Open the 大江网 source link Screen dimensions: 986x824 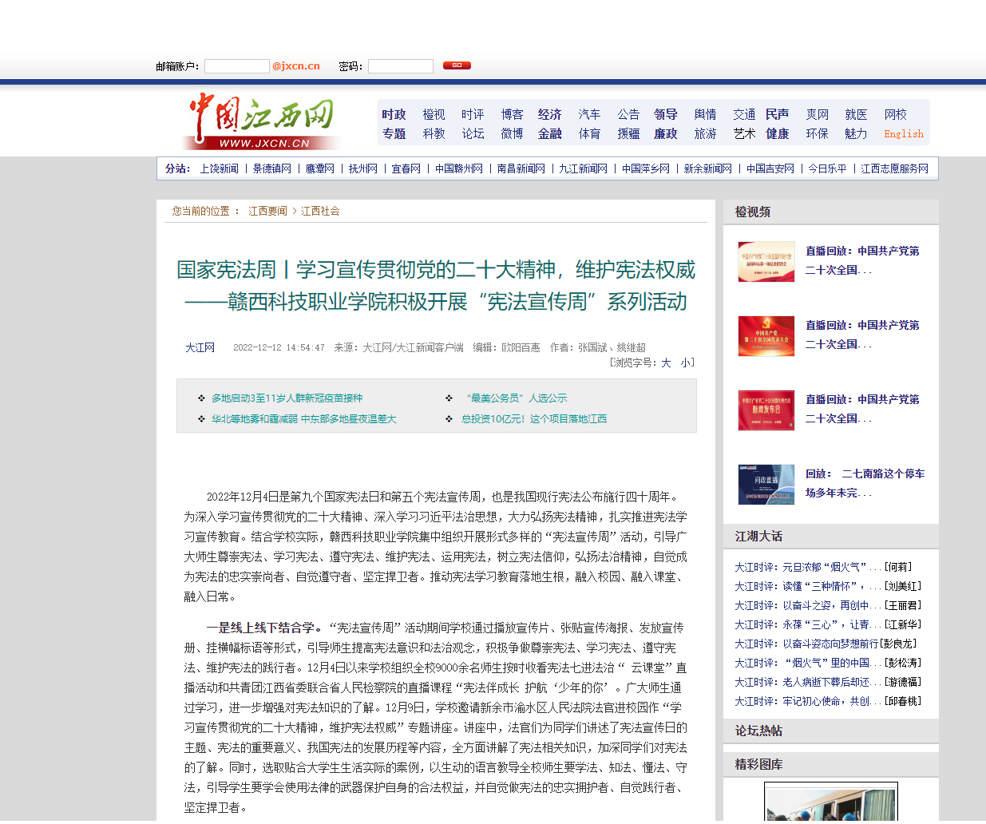coord(200,348)
